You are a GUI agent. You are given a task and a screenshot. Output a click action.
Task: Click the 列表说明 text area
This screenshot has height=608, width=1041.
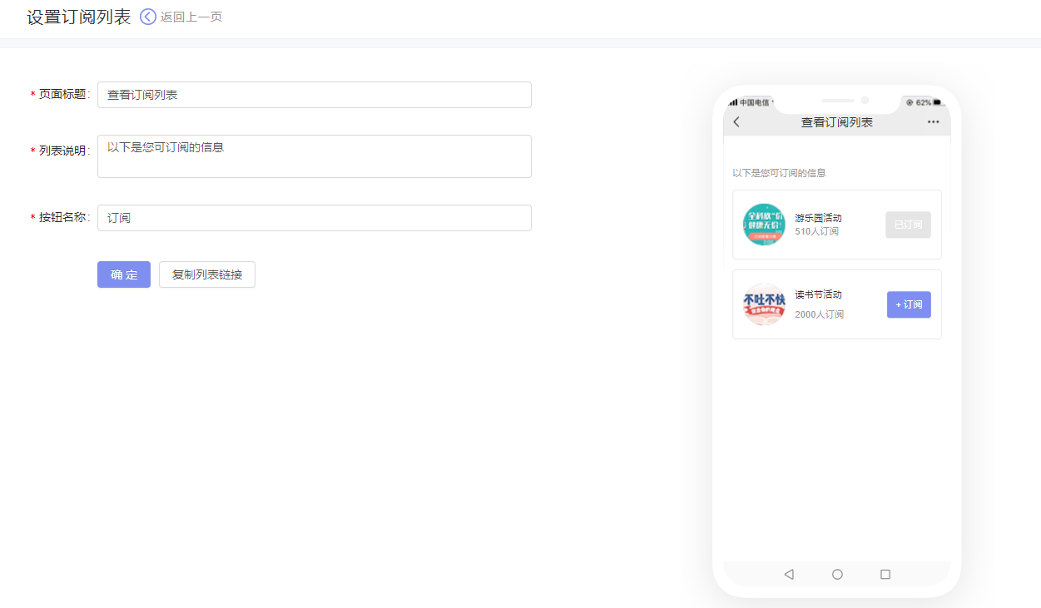(x=315, y=156)
